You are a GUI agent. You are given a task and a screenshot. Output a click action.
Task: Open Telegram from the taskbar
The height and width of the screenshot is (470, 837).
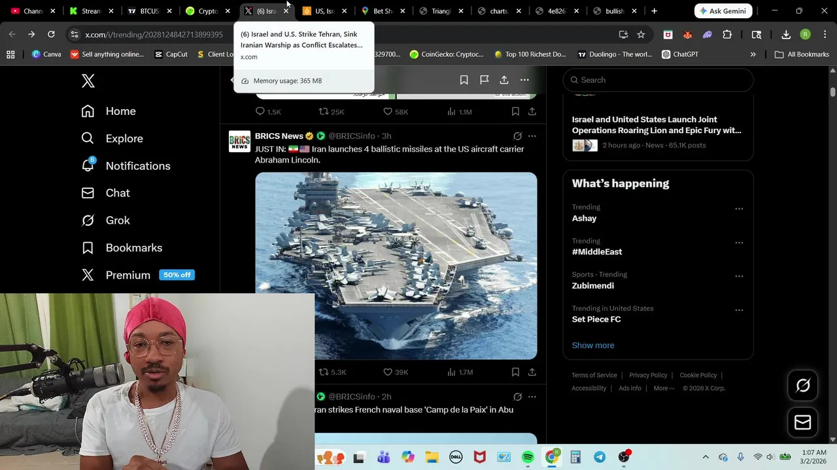tap(600, 457)
